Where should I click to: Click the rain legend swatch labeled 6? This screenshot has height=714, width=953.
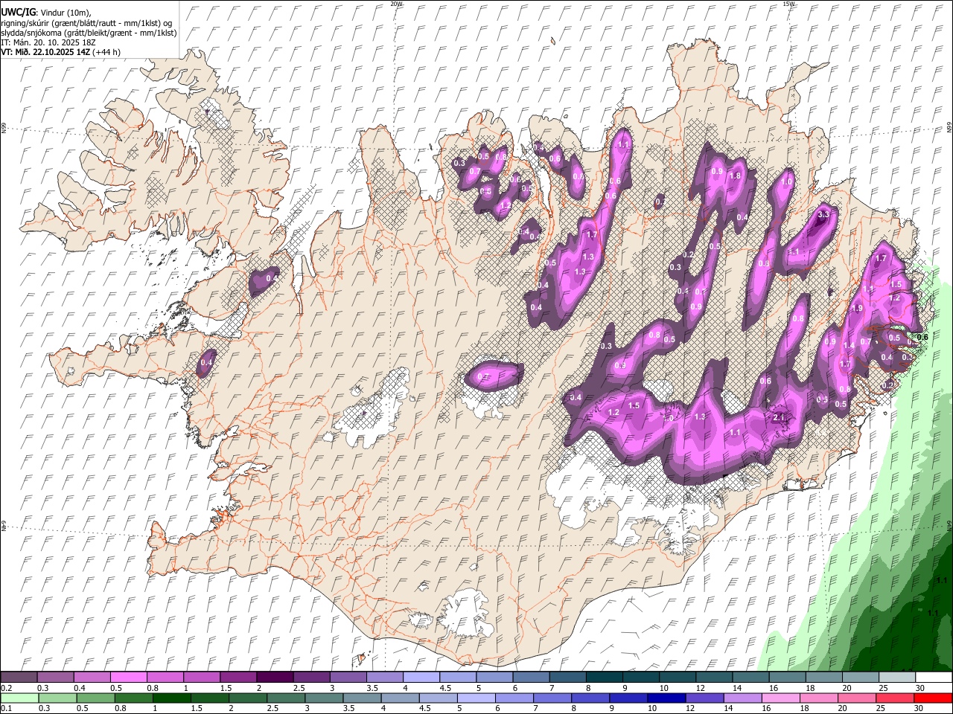coord(514,698)
